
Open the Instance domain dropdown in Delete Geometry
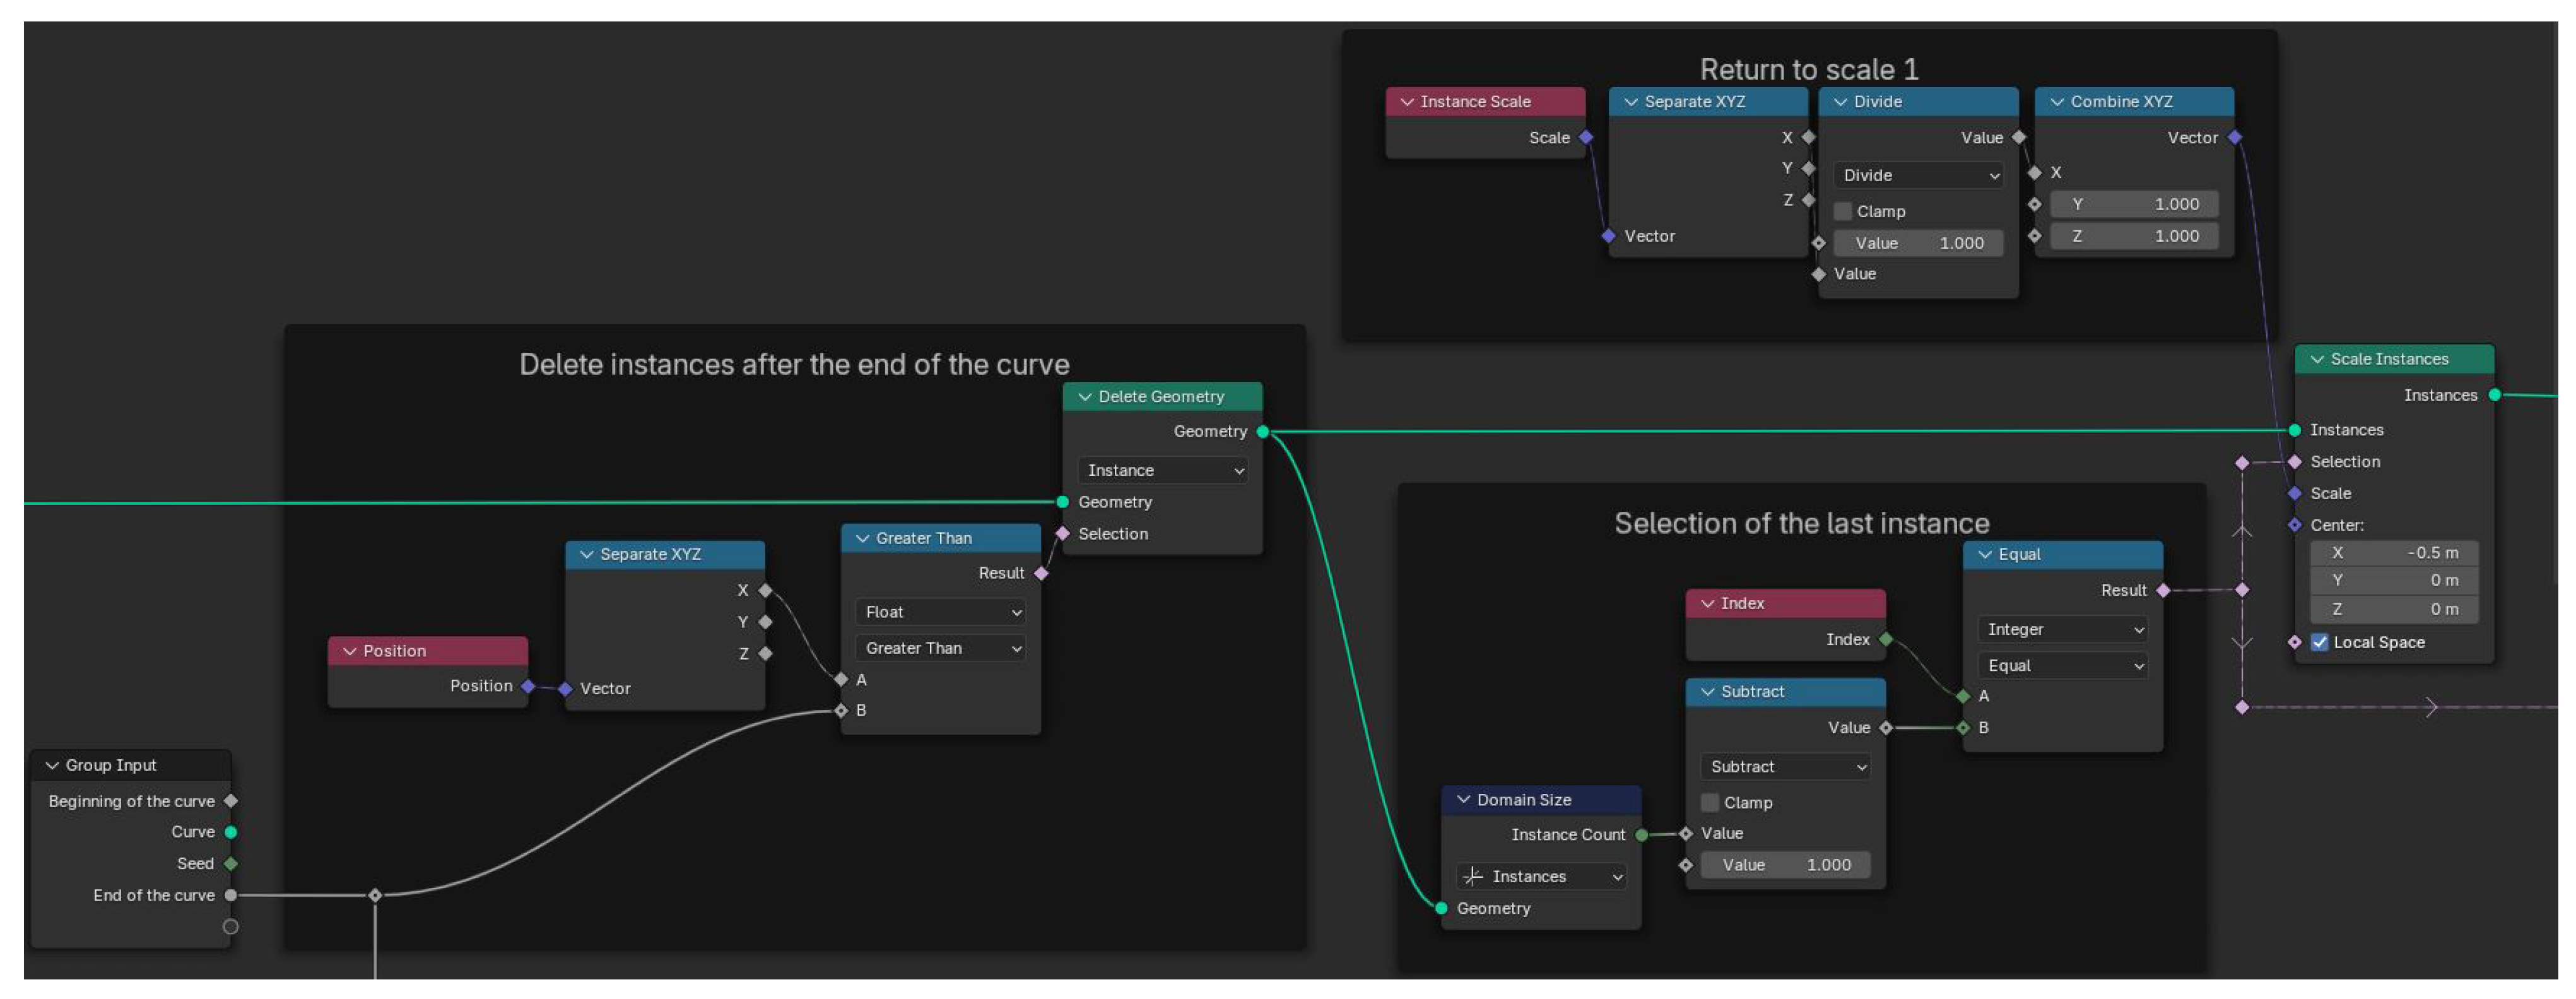1163,471
